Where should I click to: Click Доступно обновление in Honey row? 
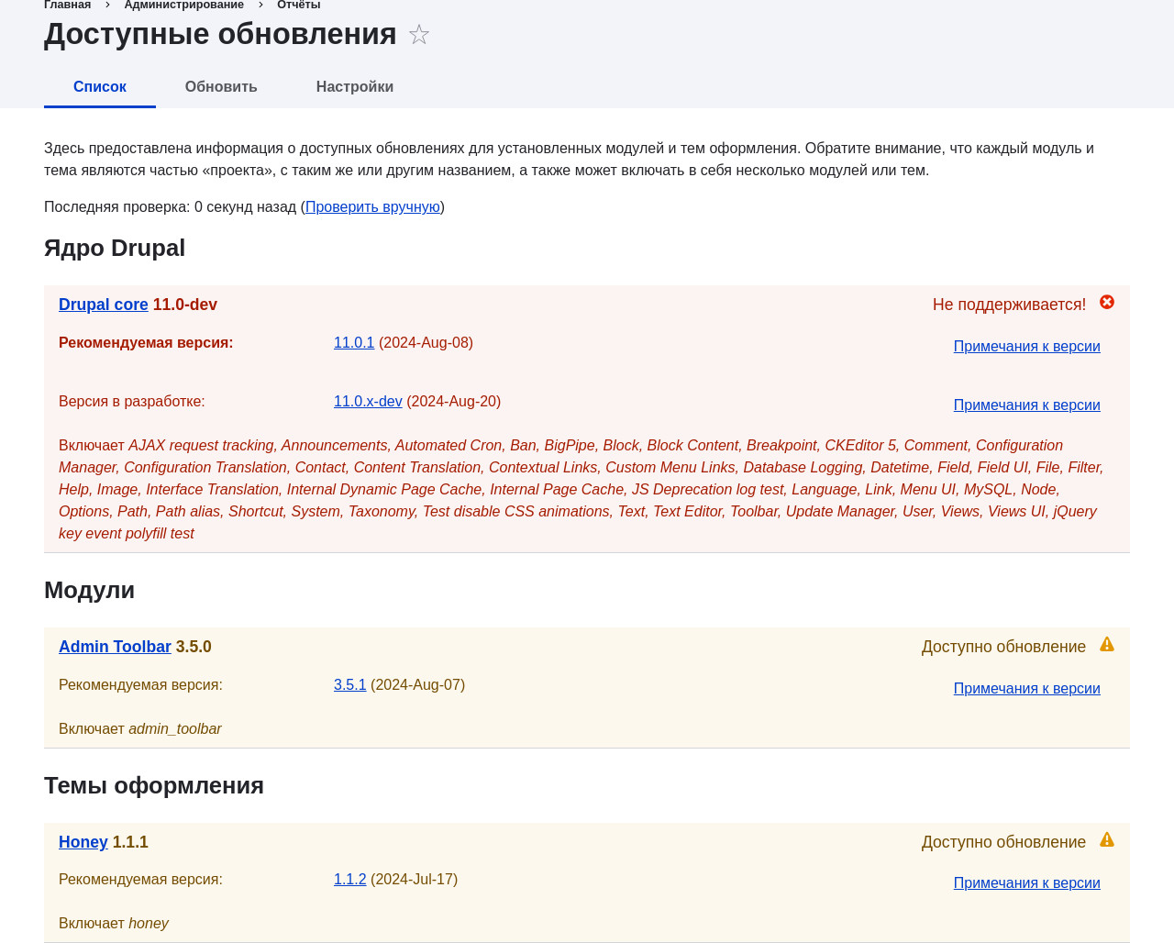pyautogui.click(x=1003, y=842)
